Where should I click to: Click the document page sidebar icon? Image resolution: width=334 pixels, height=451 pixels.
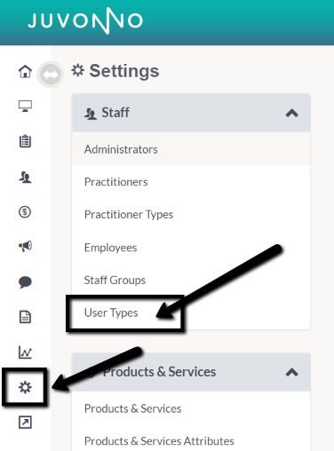pos(25,317)
